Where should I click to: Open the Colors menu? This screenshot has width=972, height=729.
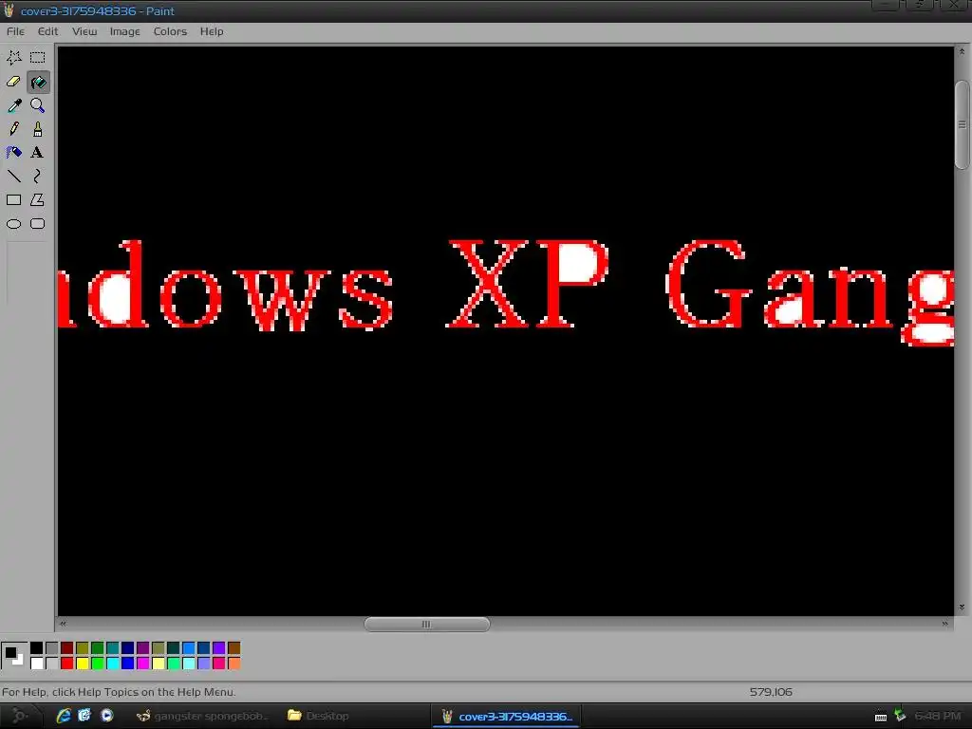click(170, 31)
